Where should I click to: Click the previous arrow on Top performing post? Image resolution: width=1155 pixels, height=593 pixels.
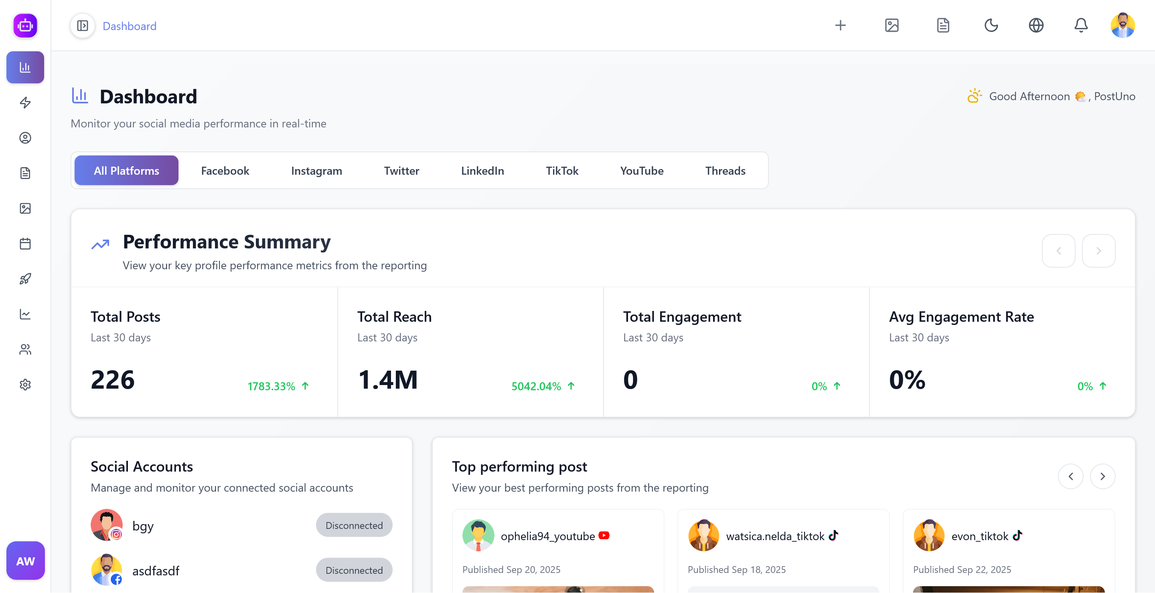pyautogui.click(x=1071, y=476)
